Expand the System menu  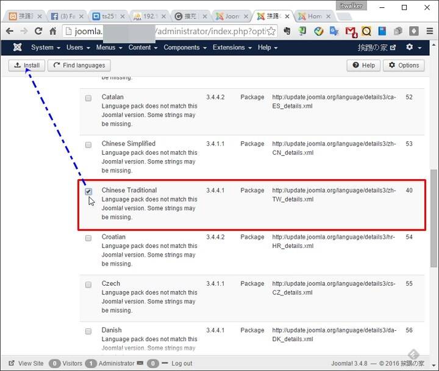[46, 48]
